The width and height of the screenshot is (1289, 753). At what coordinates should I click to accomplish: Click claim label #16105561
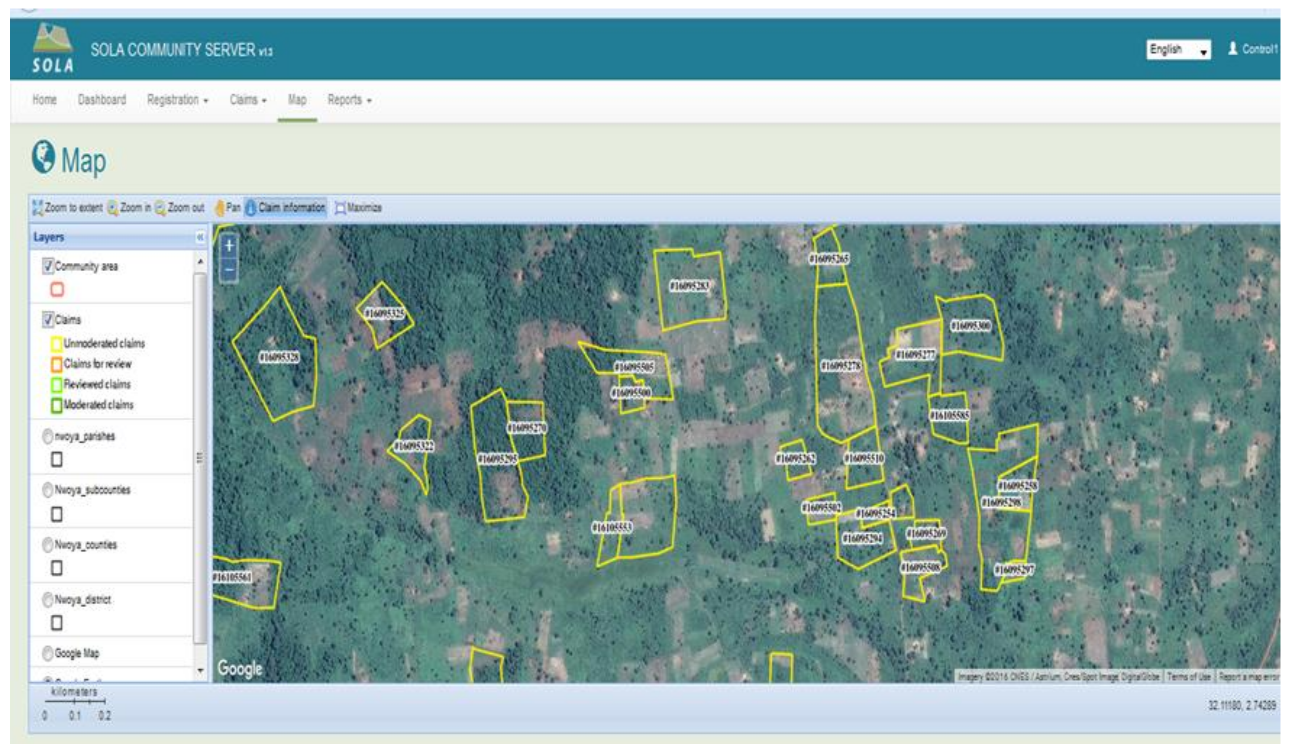pos(233,577)
